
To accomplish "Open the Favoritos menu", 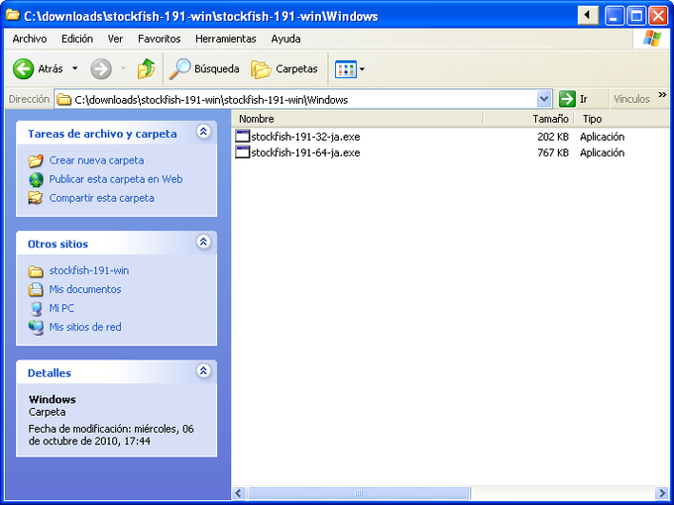I will pos(159,39).
